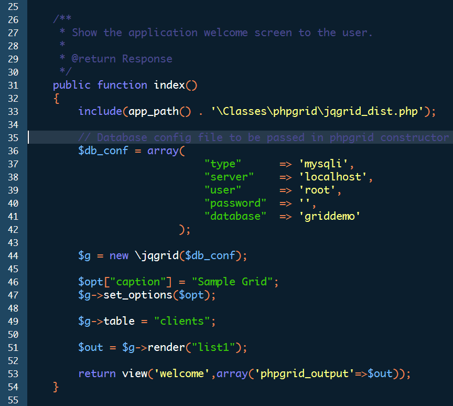The image size is (453, 406).
Task: Click line number 53 in the gutter
Action: 13,373
